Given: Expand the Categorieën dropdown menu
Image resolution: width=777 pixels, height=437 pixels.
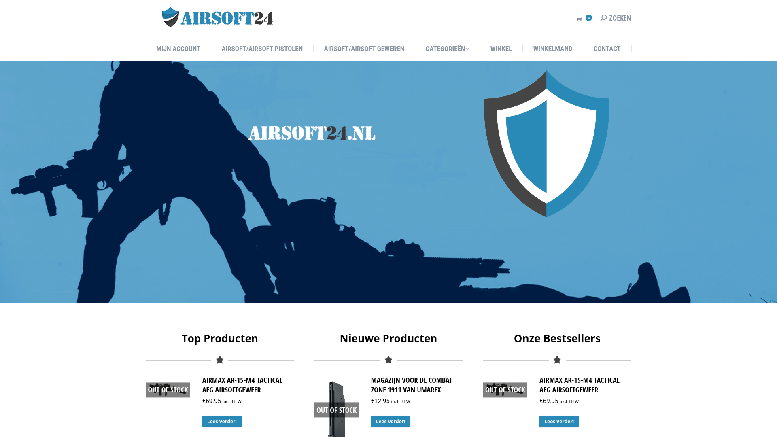Looking at the screenshot, I should [x=447, y=49].
